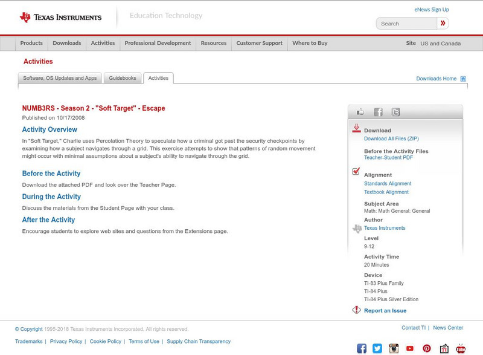
Task: Open the Privacy Policy footer link
Action: [x=66, y=342]
